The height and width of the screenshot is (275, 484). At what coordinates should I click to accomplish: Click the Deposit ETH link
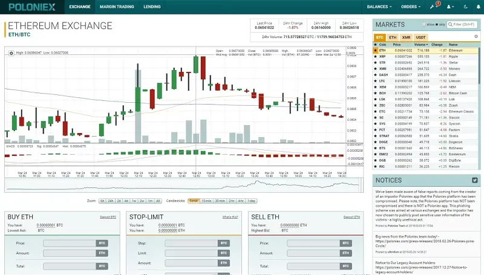(x=352, y=217)
